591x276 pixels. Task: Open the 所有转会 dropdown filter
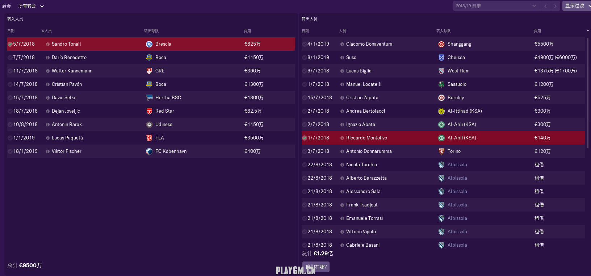31,6
